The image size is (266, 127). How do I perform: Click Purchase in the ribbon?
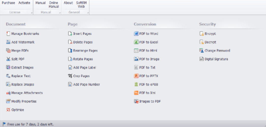(8, 3)
